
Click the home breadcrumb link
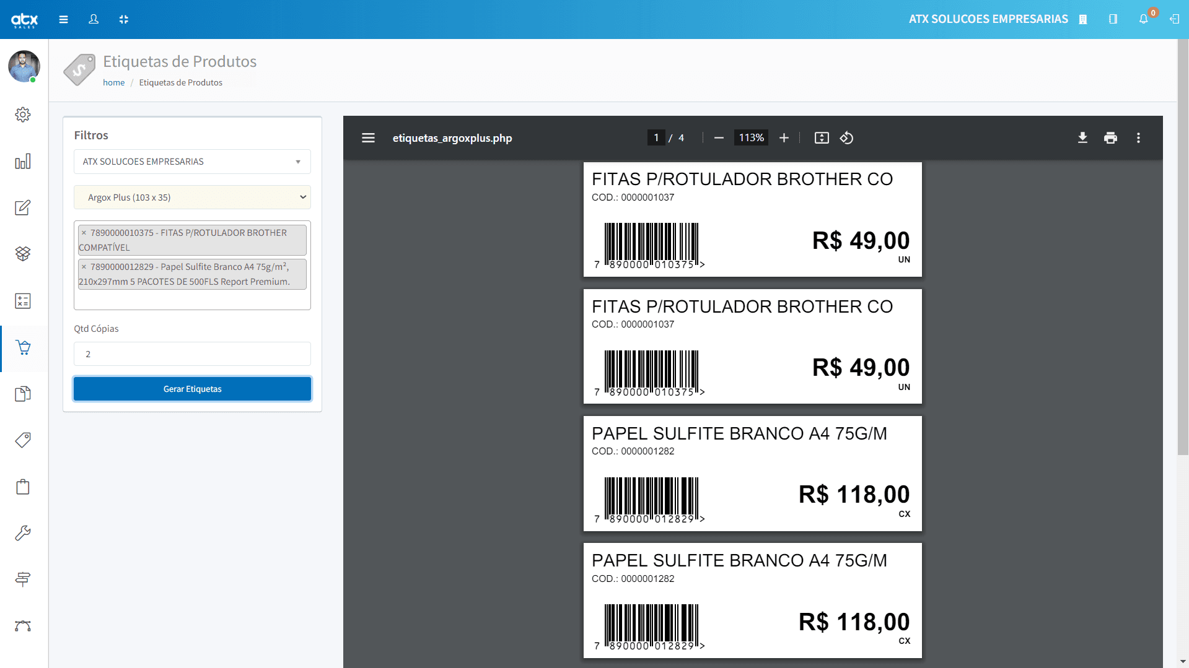click(113, 82)
